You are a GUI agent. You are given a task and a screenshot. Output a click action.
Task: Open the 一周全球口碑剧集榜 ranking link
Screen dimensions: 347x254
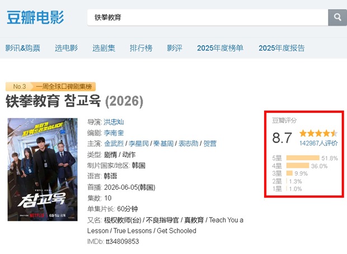click(x=64, y=87)
